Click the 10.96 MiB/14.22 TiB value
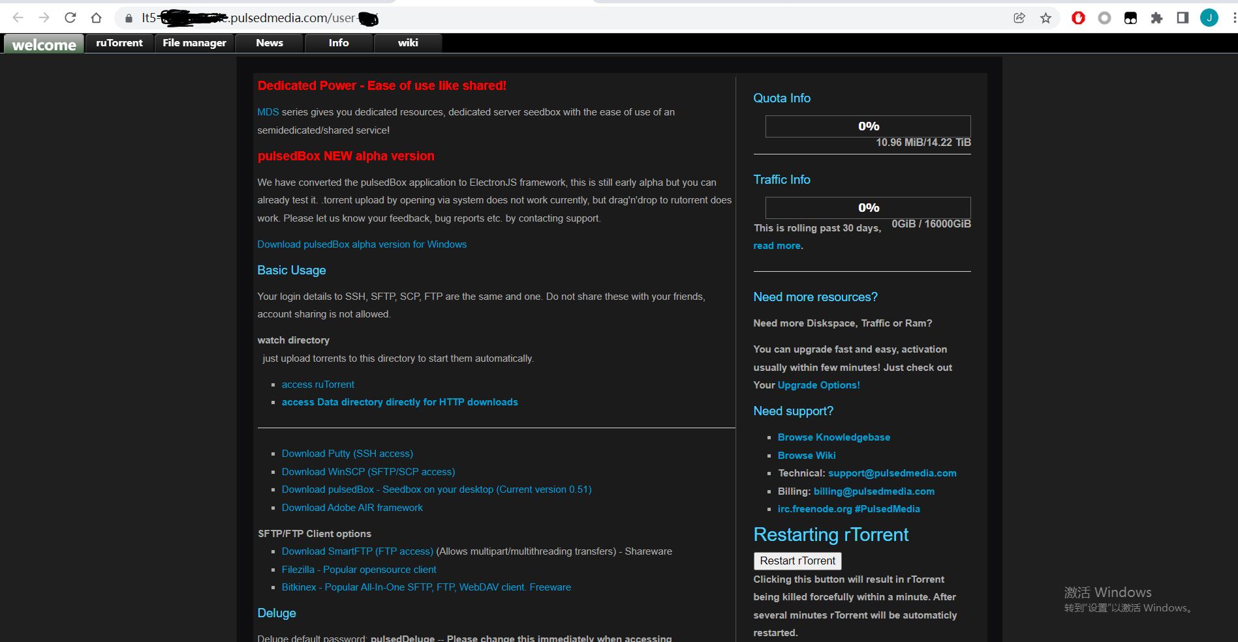Screen dimensions: 1238x642 point(923,142)
